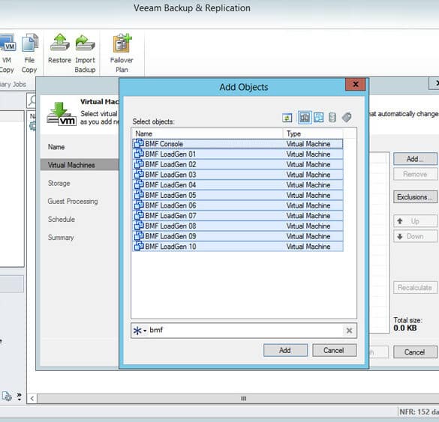
Task: Go to the Guest Processing wizard step
Action: (x=73, y=201)
